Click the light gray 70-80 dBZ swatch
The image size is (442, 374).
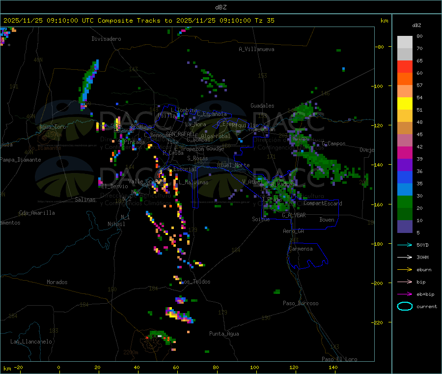pyautogui.click(x=405, y=42)
